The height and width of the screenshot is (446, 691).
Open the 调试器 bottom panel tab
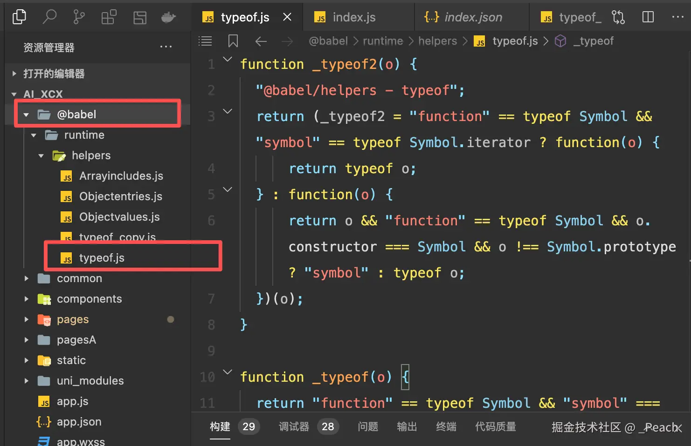click(294, 426)
